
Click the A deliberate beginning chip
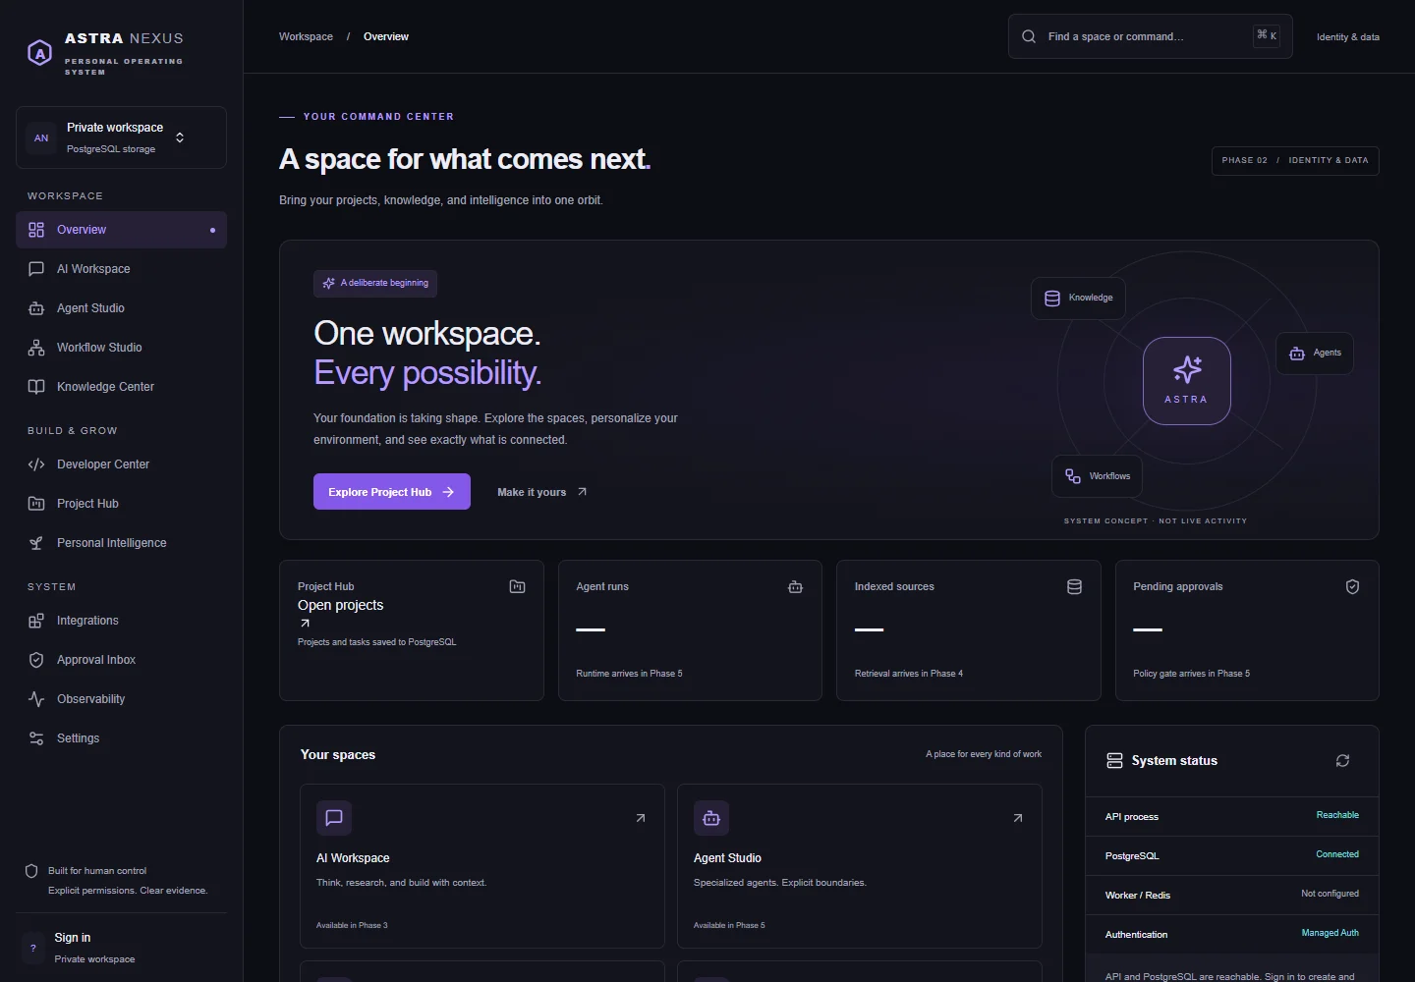coord(375,283)
